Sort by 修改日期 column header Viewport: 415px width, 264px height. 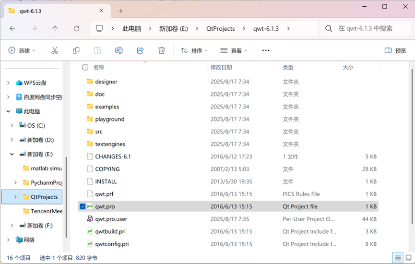pyautogui.click(x=221, y=67)
